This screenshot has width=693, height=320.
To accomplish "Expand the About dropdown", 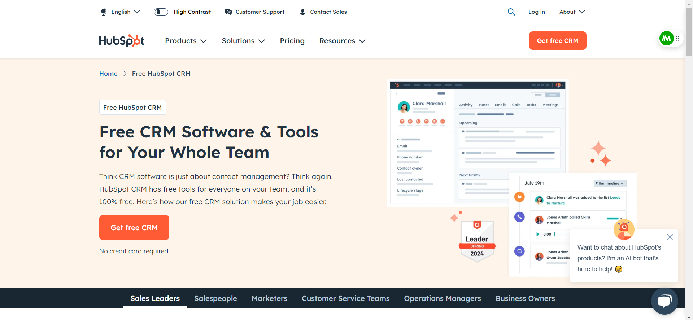I will tap(572, 12).
